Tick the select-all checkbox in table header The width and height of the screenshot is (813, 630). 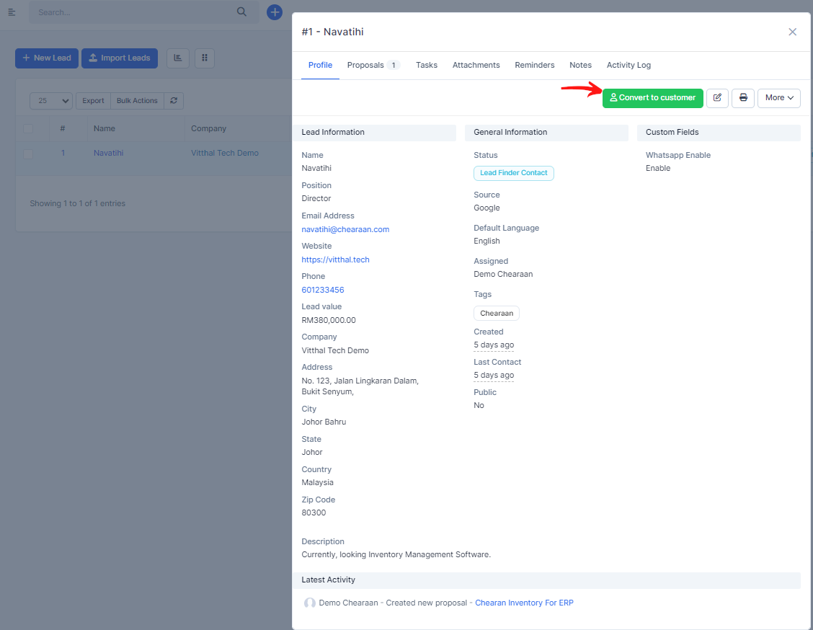click(28, 129)
